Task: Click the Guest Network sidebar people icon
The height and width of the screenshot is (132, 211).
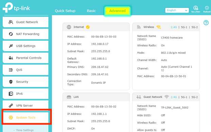Action: pos(11,22)
